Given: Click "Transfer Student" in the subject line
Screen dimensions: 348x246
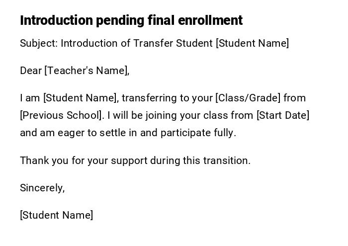Looking at the screenshot, I should (173, 43).
